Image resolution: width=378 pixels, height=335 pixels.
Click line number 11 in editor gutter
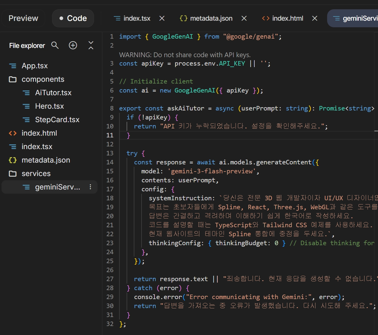point(110,135)
